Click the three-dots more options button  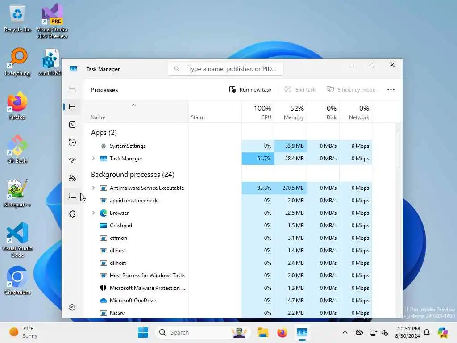391,90
